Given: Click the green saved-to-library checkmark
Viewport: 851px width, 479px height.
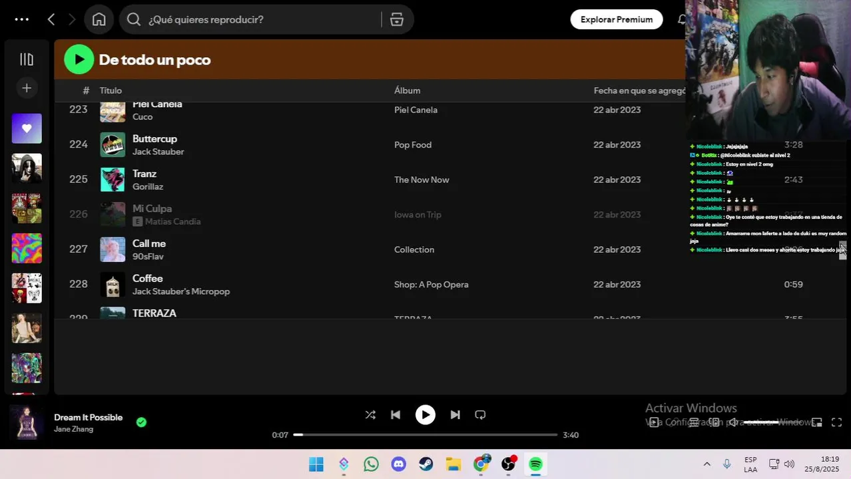Looking at the screenshot, I should pyautogui.click(x=141, y=422).
